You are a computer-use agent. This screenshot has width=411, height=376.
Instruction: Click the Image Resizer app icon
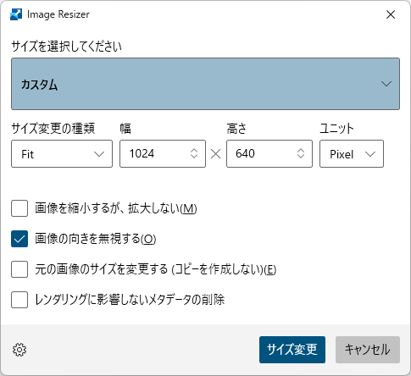16,14
